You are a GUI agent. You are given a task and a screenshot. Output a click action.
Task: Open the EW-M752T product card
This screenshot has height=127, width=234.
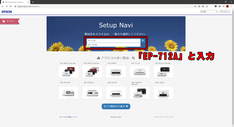(x=68, y=90)
